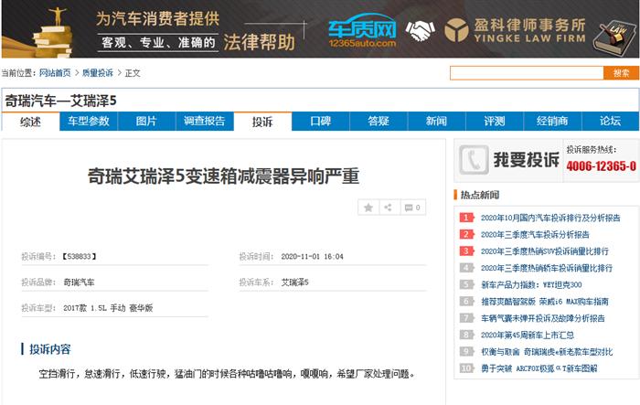Click the star favorite icon
Screen dimensions: 640x405
[368, 208]
